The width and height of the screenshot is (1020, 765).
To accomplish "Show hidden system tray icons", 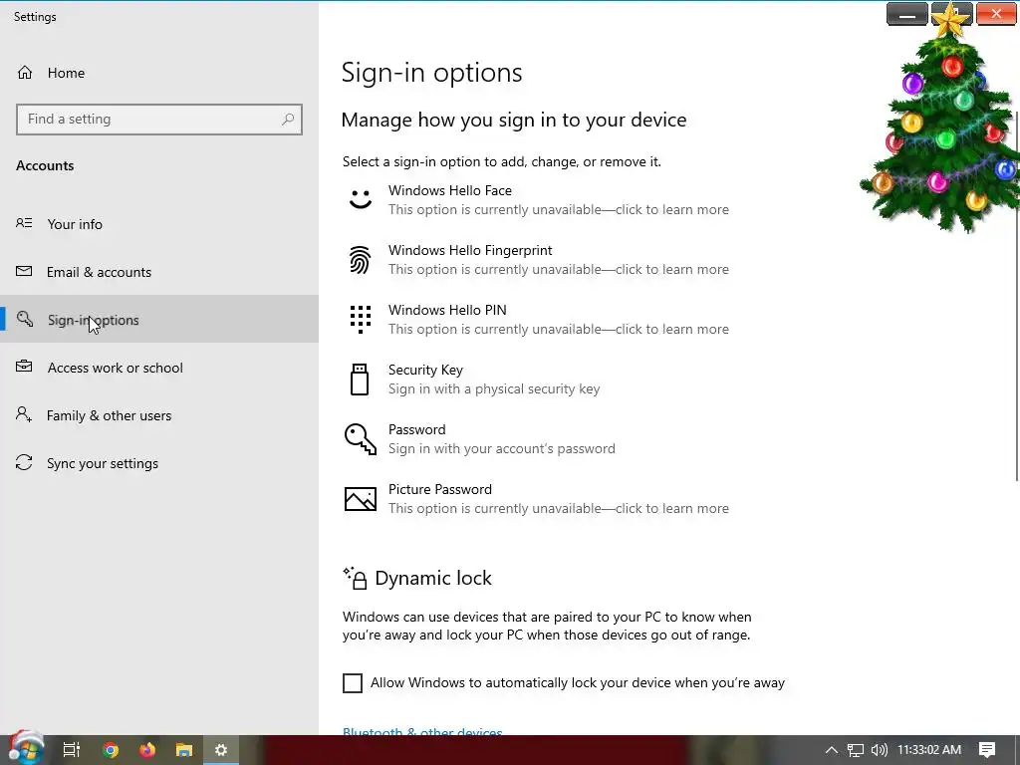I will 832,750.
